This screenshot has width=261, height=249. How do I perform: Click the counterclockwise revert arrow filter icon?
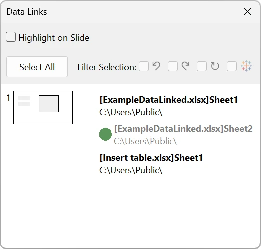(156, 66)
